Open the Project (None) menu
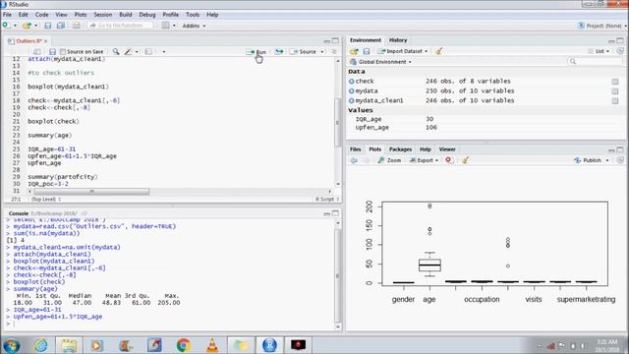629x354 pixels. (602, 26)
